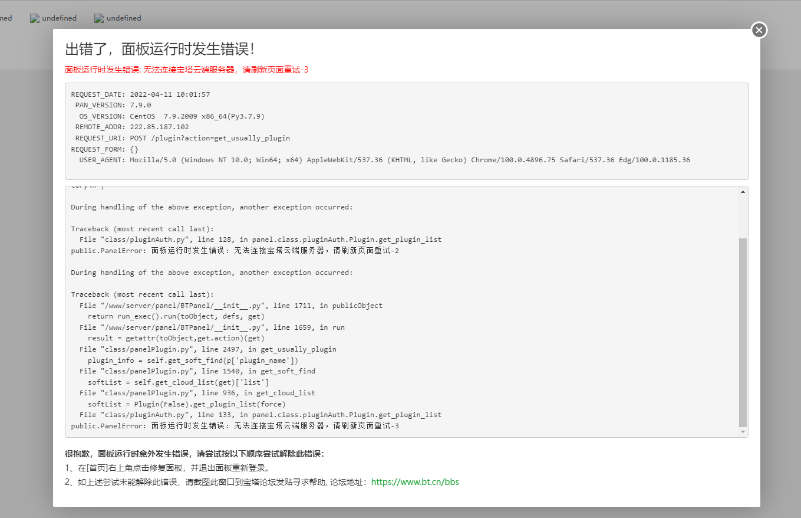The width and height of the screenshot is (801, 518).
Task: Click the third 'undefined' label in background page
Action: pyautogui.click(x=124, y=18)
